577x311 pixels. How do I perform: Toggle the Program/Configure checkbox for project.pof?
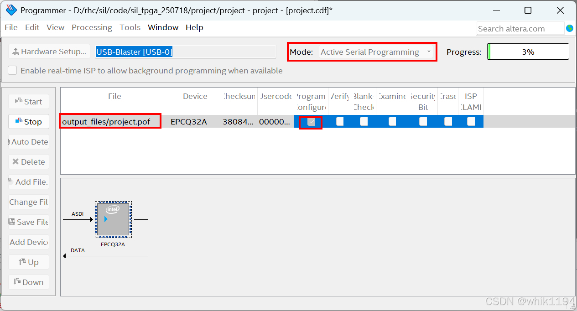tap(311, 122)
